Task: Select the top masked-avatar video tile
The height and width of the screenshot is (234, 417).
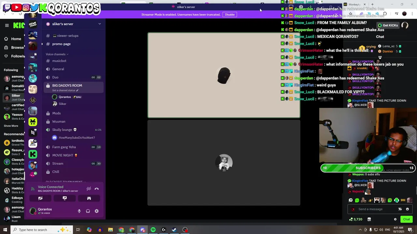Action: tap(224, 75)
